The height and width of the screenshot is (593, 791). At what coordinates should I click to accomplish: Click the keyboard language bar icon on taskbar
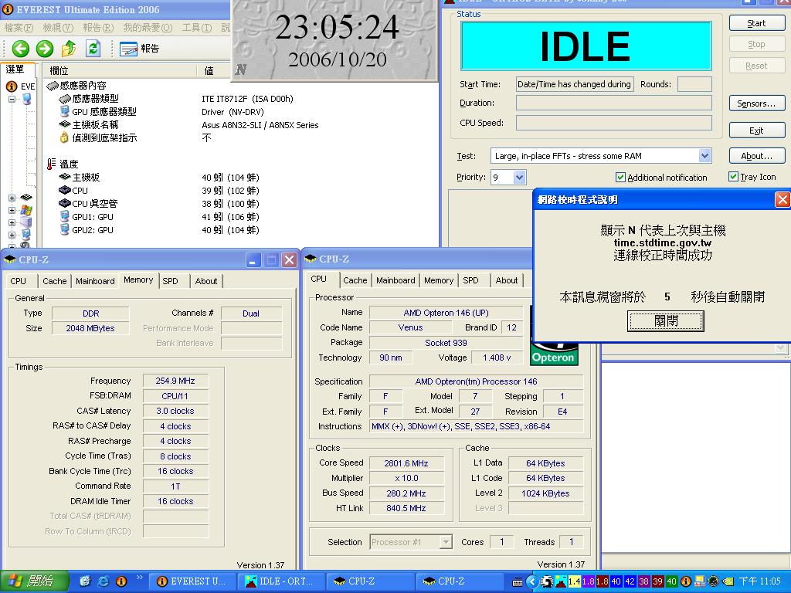coord(518,582)
